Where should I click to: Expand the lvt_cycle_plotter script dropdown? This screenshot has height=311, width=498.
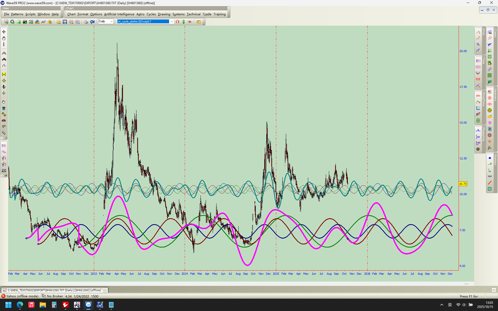[172, 22]
